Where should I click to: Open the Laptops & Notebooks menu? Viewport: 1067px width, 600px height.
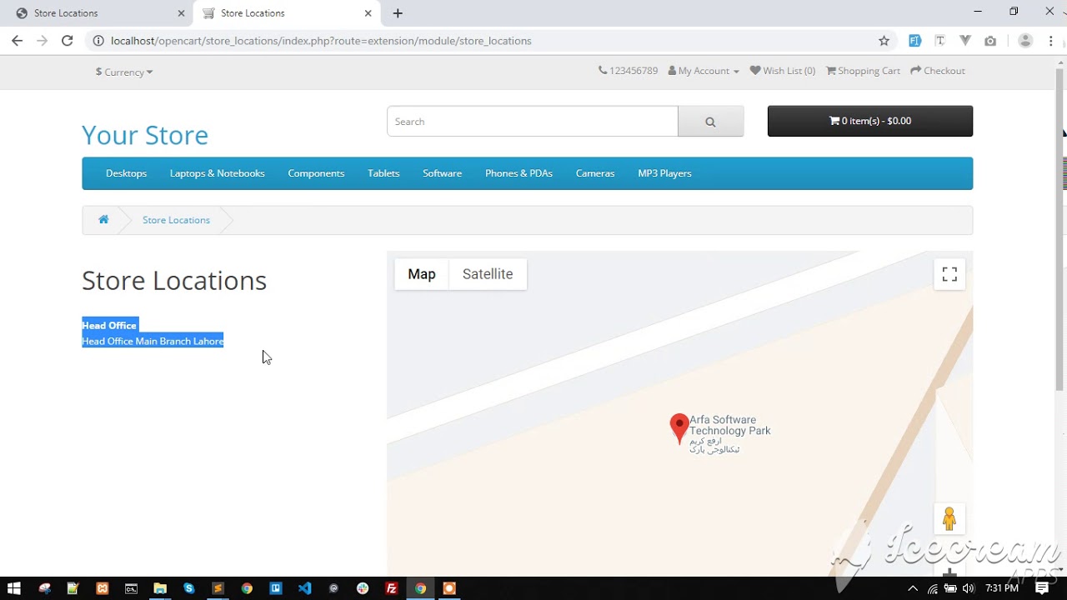point(218,173)
